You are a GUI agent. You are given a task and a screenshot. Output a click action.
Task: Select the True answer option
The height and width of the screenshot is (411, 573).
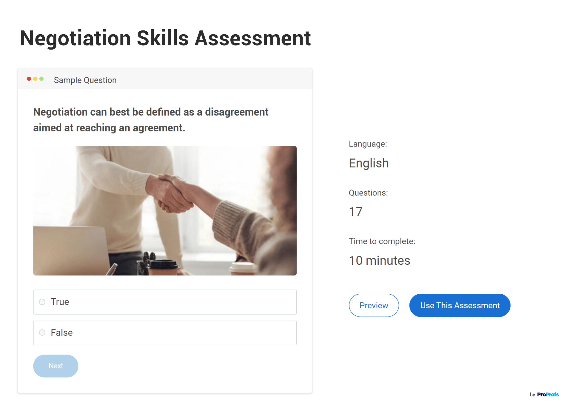click(42, 302)
